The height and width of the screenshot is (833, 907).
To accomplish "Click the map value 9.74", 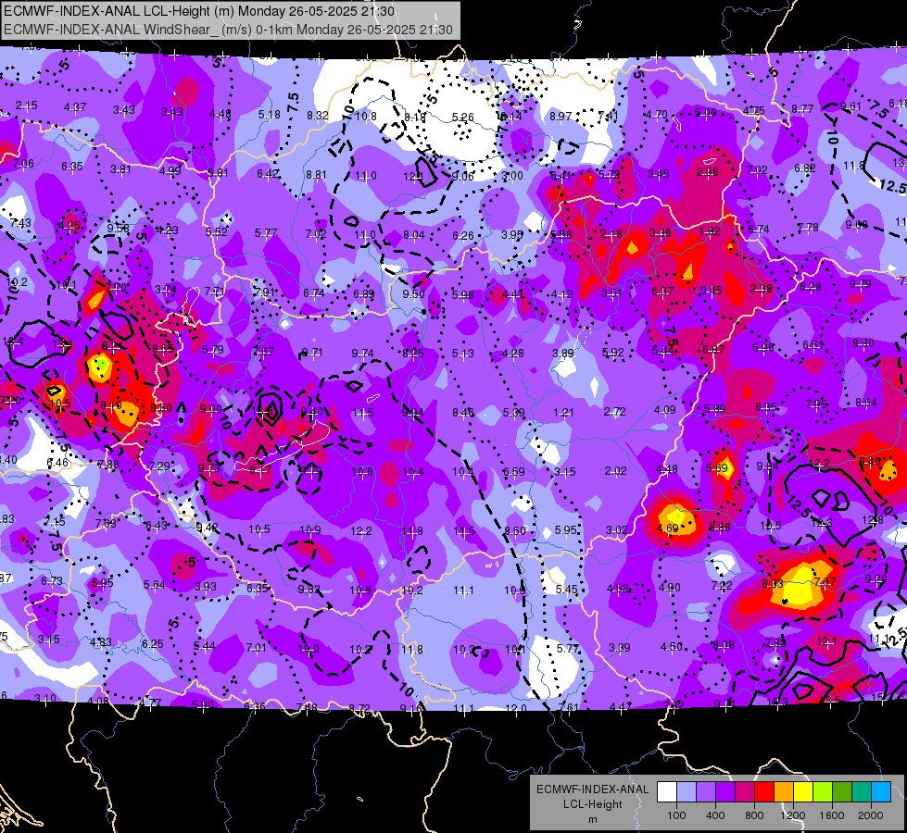I will (x=362, y=354).
